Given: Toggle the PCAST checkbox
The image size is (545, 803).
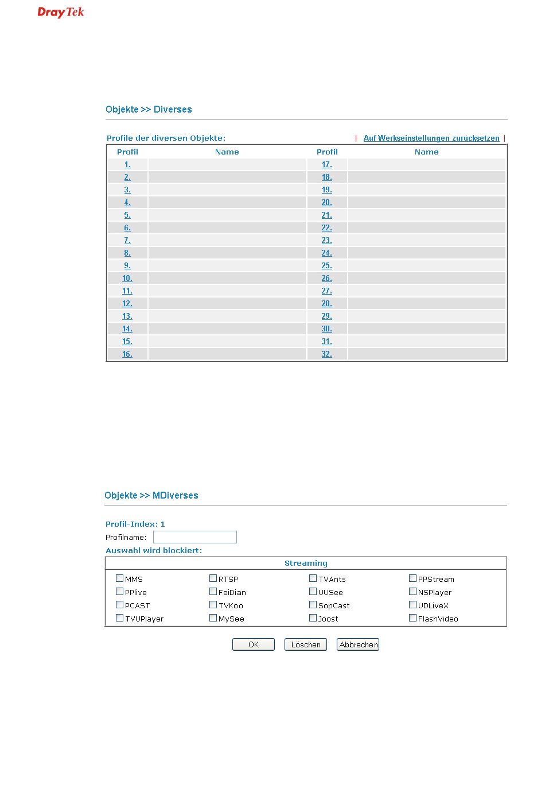Looking at the screenshot, I should tap(119, 605).
